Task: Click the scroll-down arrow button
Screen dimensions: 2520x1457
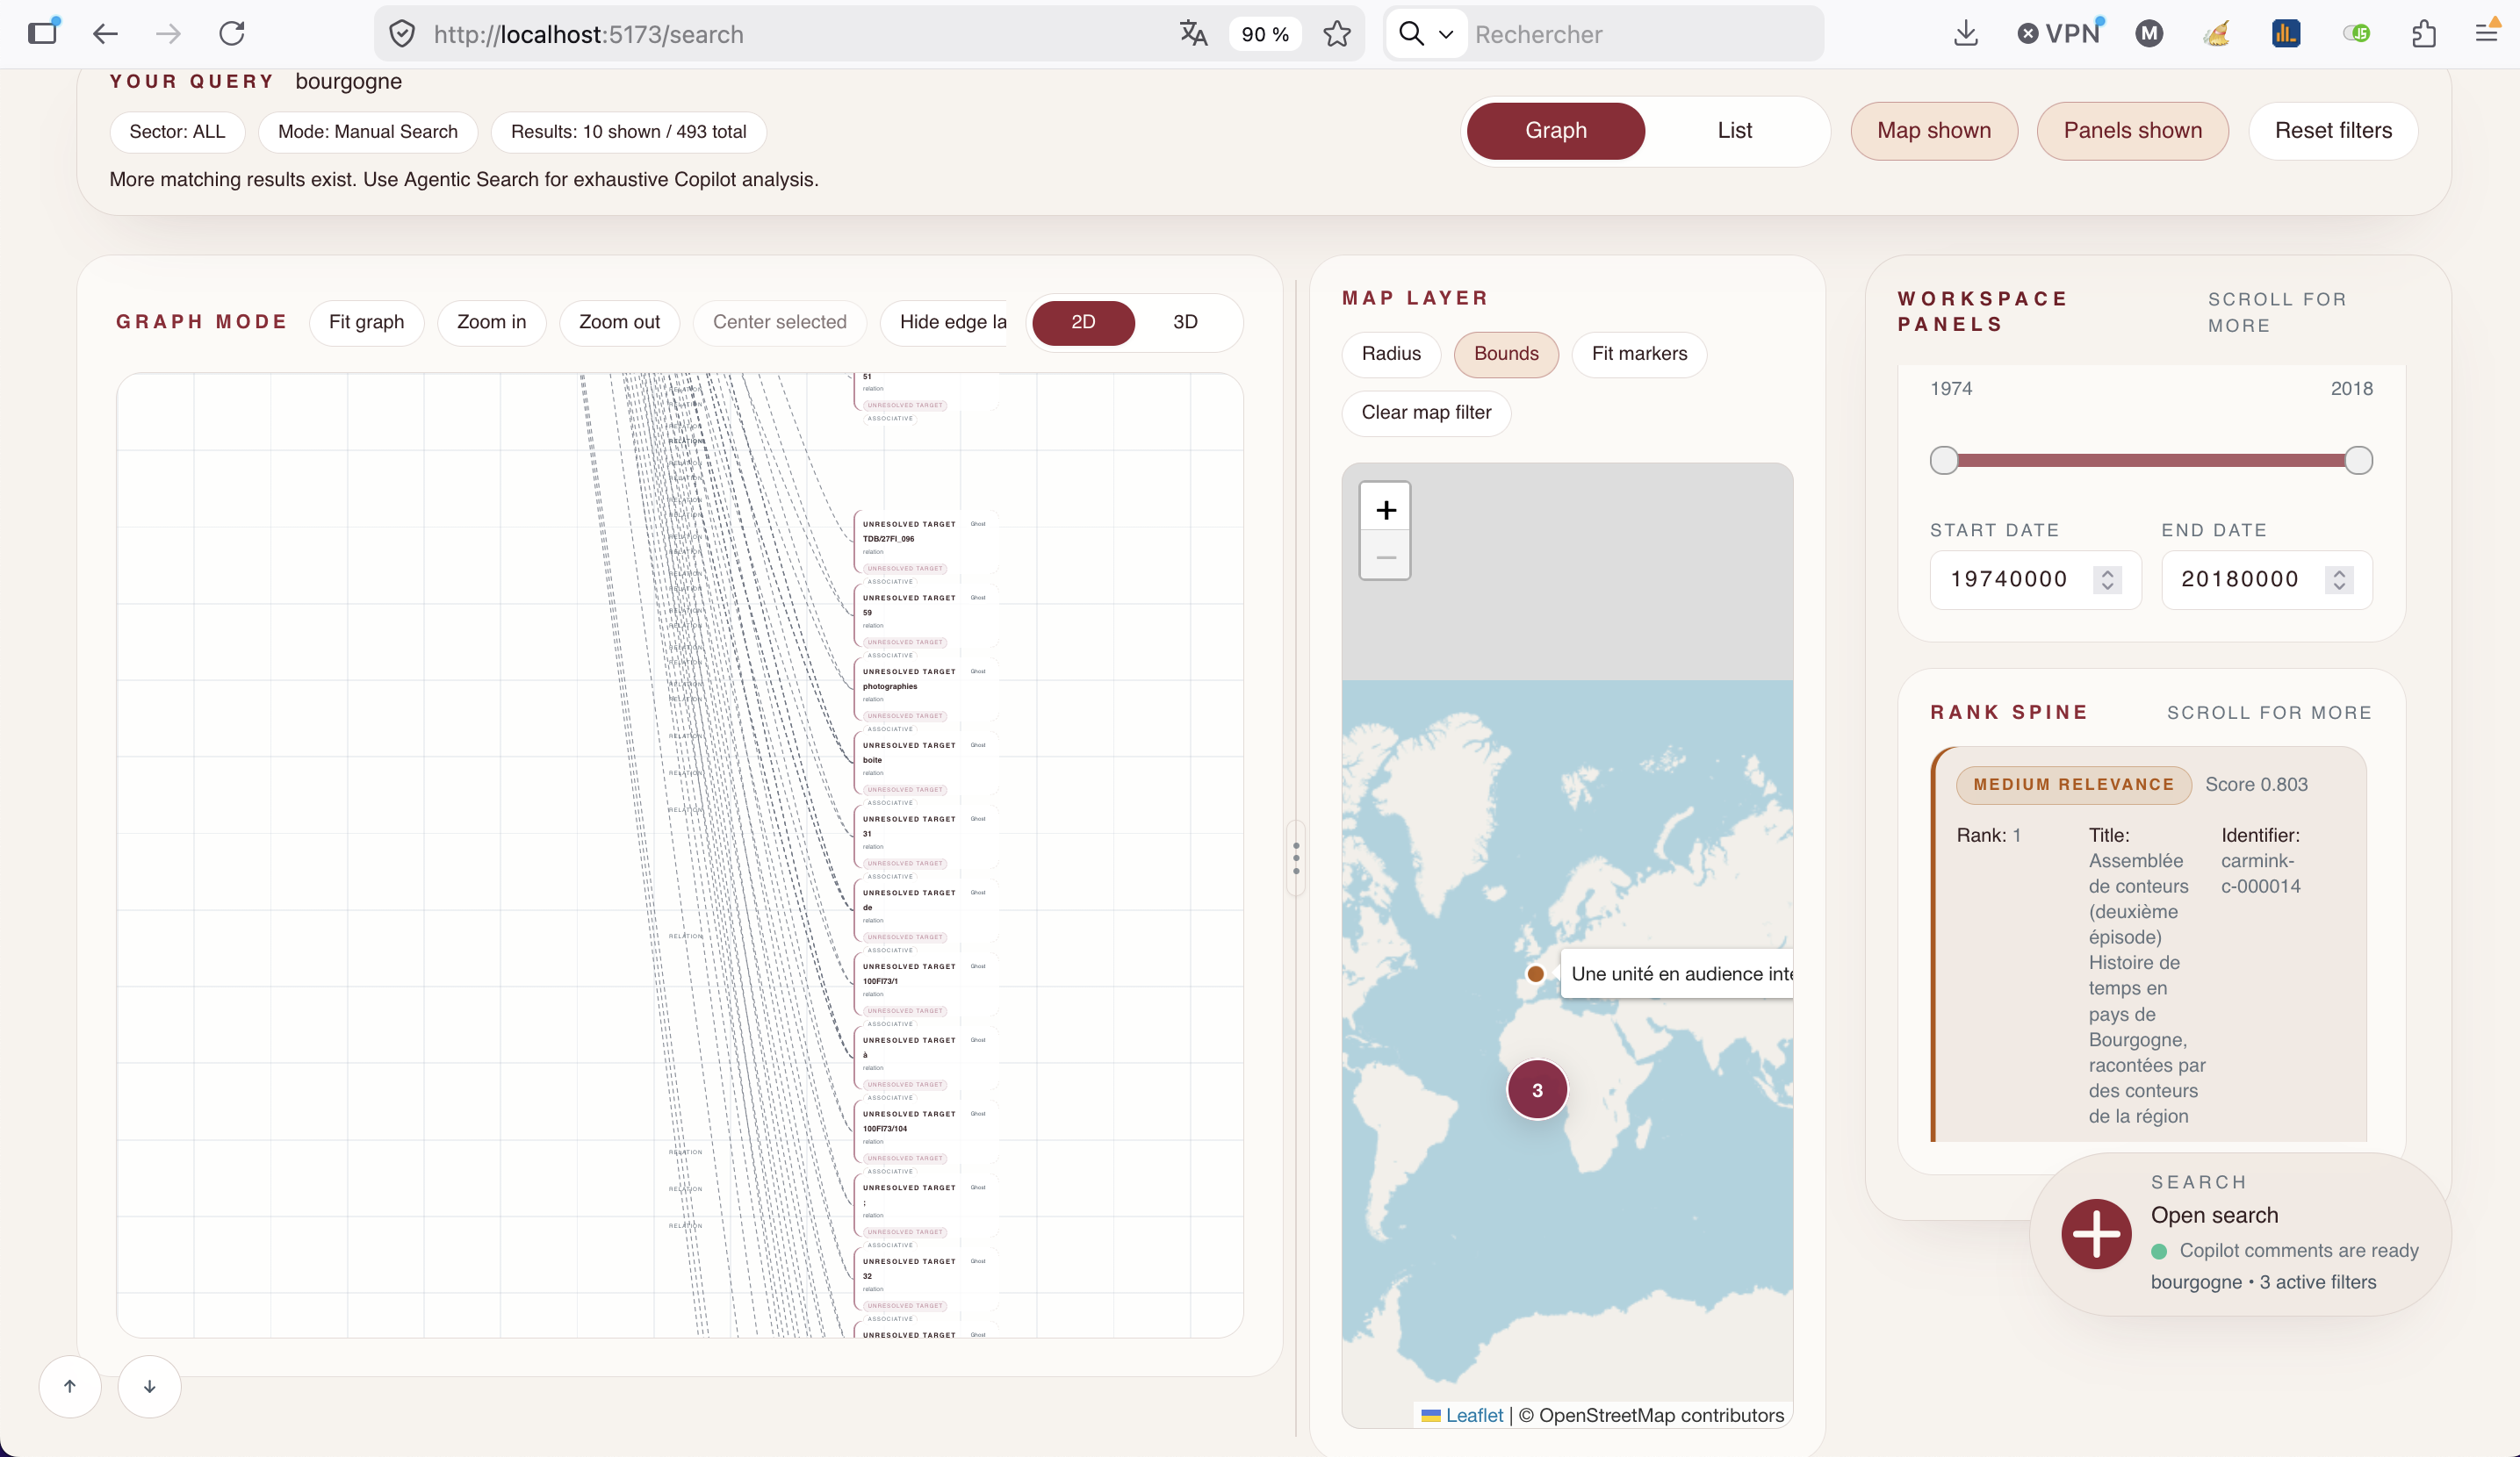Action: [x=149, y=1386]
